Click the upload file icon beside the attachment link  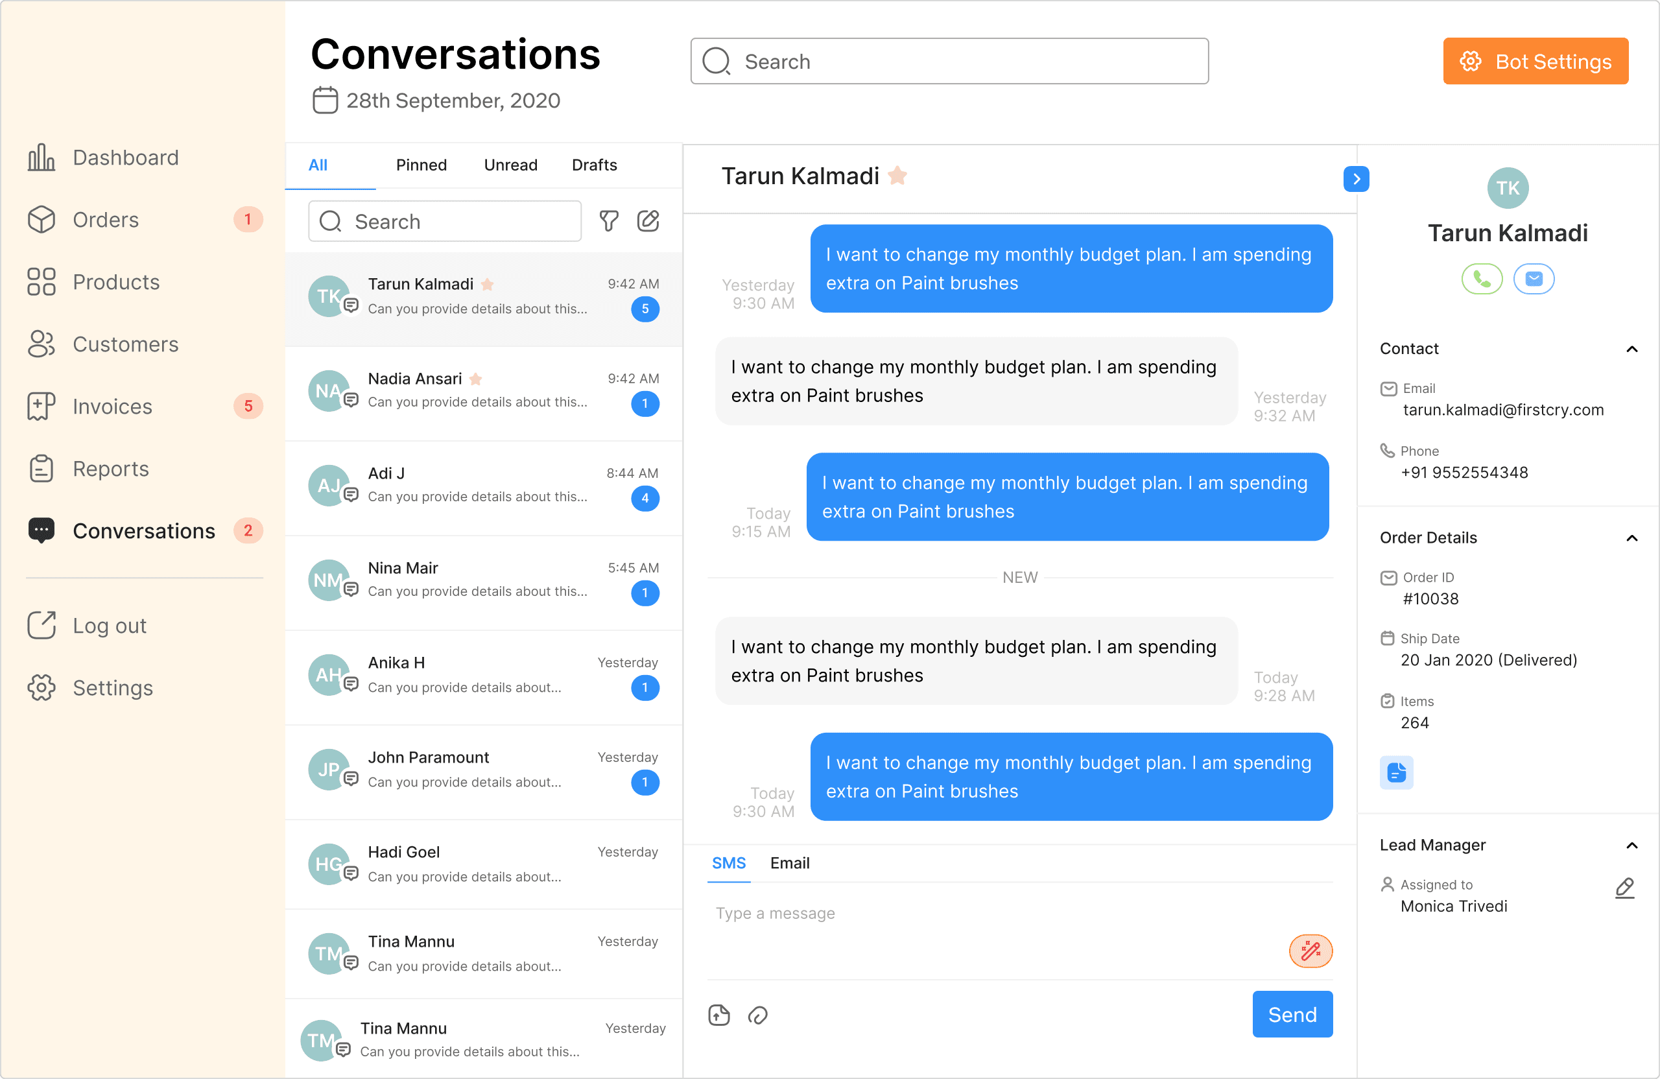point(719,1015)
